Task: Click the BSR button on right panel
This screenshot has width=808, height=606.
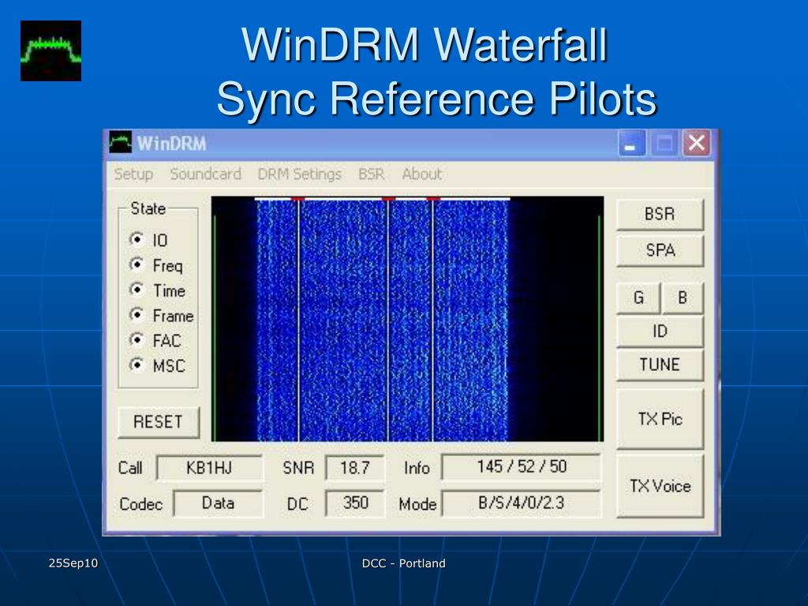Action: click(660, 214)
